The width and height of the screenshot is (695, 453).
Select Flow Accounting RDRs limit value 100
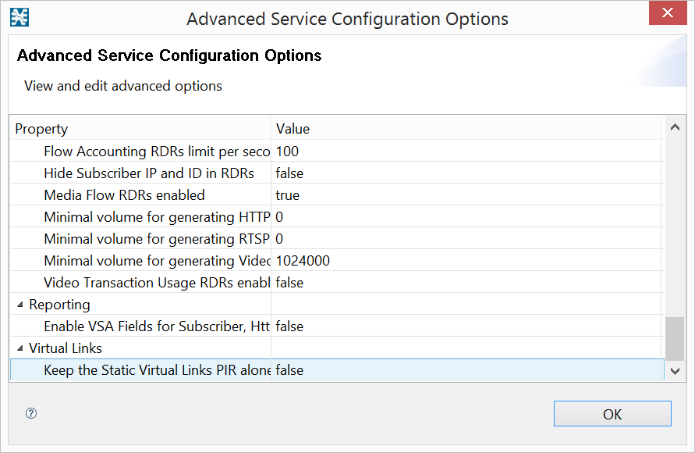coord(288,152)
